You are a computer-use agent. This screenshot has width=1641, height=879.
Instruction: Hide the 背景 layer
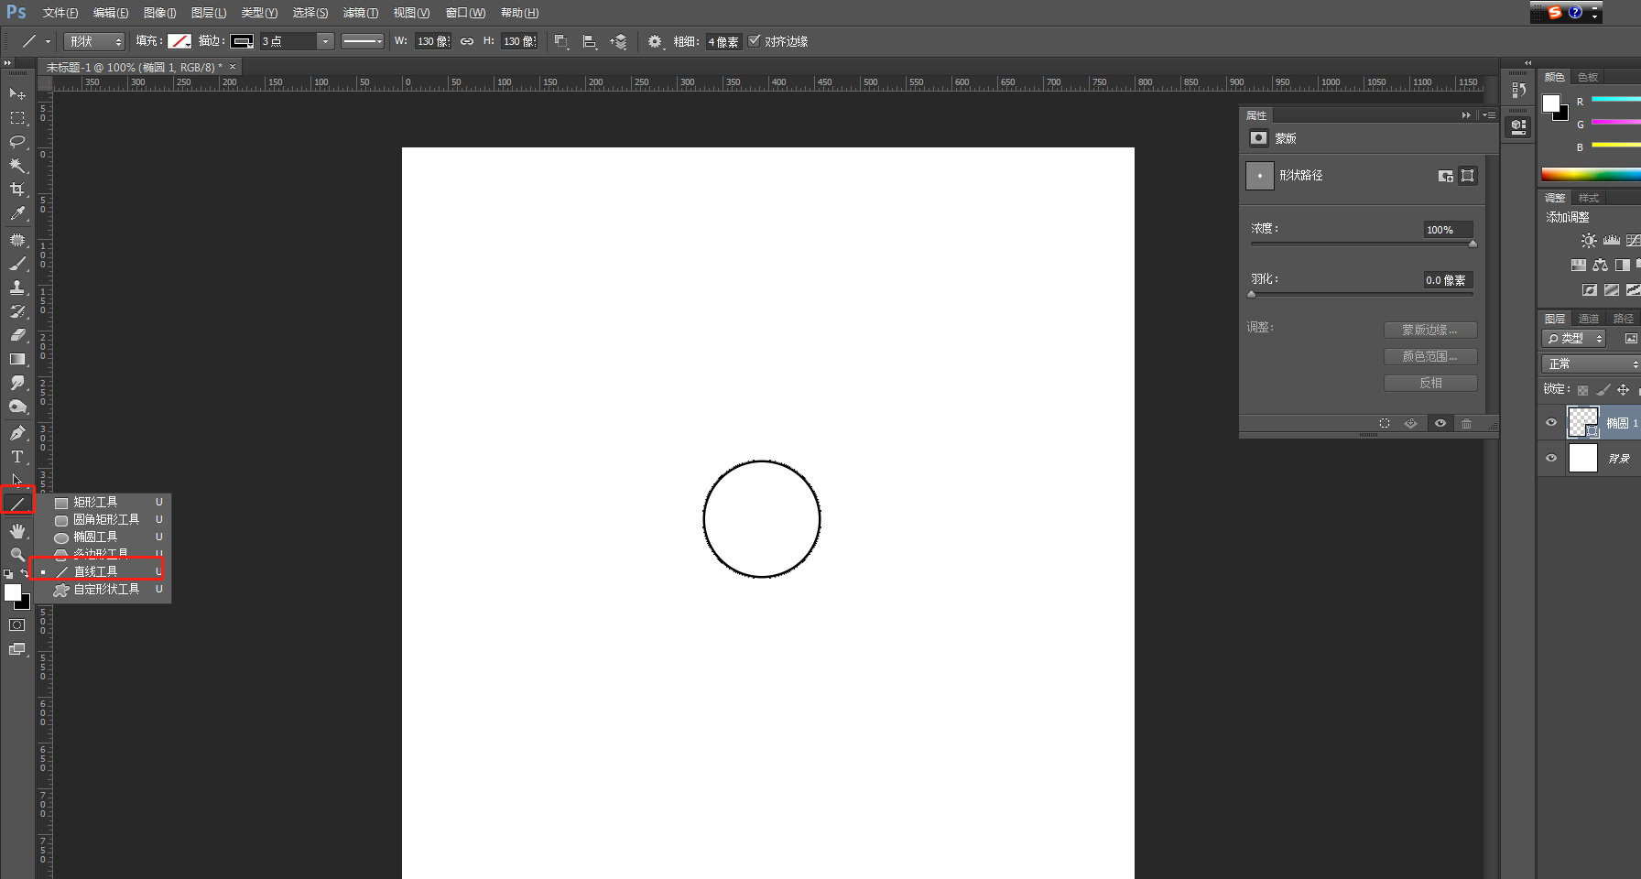pyautogui.click(x=1551, y=458)
